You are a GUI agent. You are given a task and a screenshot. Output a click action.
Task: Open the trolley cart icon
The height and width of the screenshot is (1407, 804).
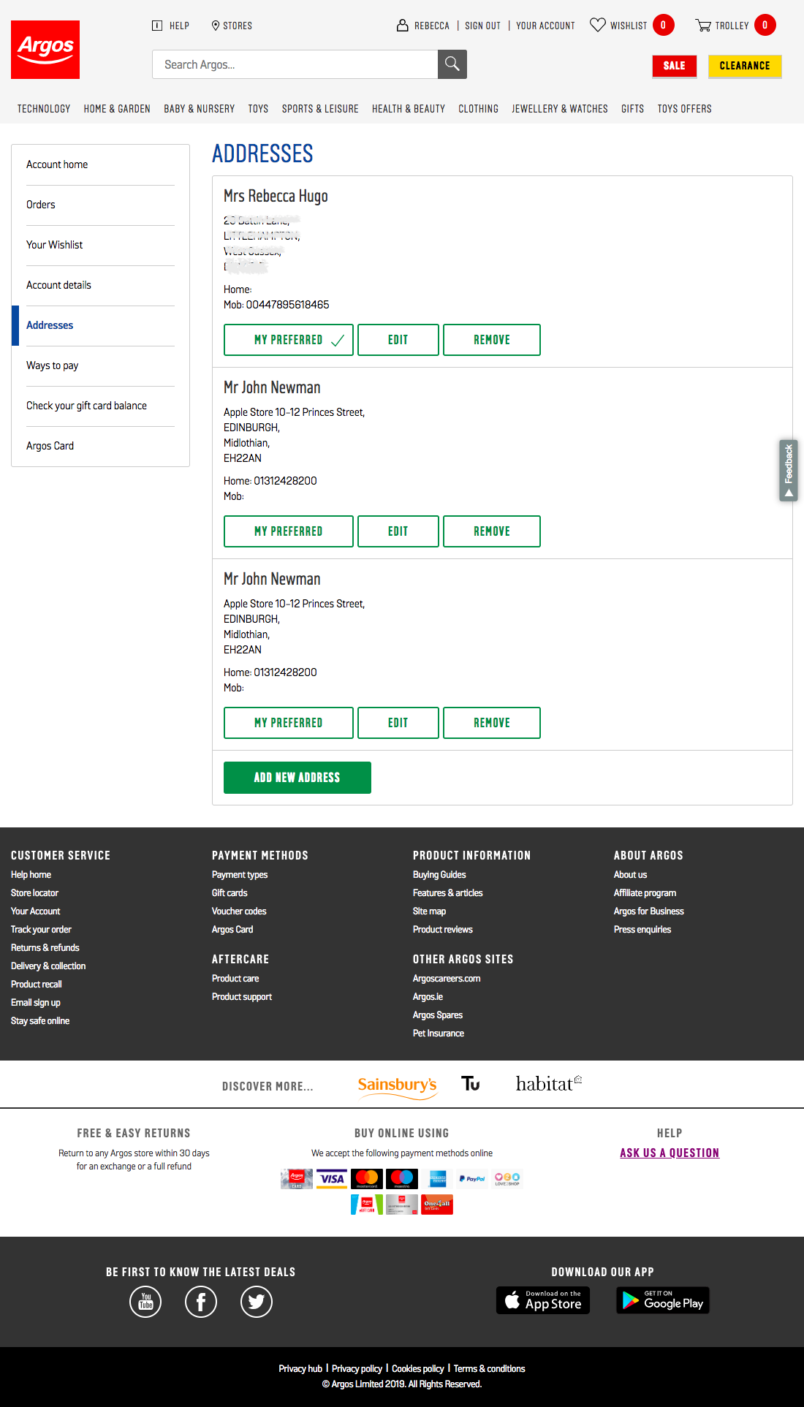pyautogui.click(x=703, y=26)
